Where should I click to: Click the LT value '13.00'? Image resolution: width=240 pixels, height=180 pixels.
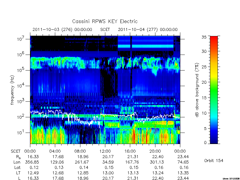pos(108,173)
